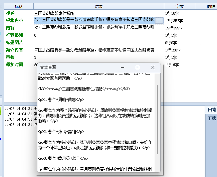Click line 1.曹仁+周瑜+黄忠 in viewer
This screenshot has height=177, width=217.
point(61,100)
